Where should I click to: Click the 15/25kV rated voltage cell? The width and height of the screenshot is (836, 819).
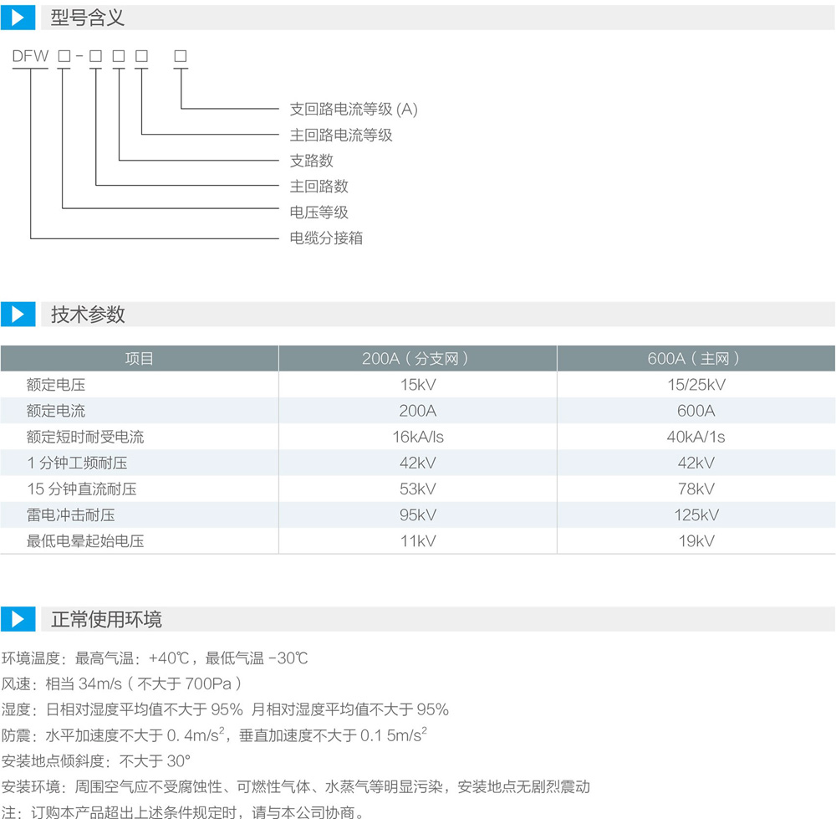pos(696,385)
